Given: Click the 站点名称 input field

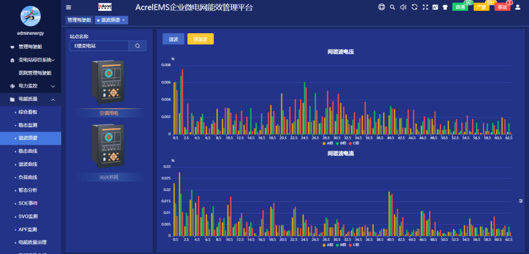Looking at the screenshot, I should click(x=99, y=46).
